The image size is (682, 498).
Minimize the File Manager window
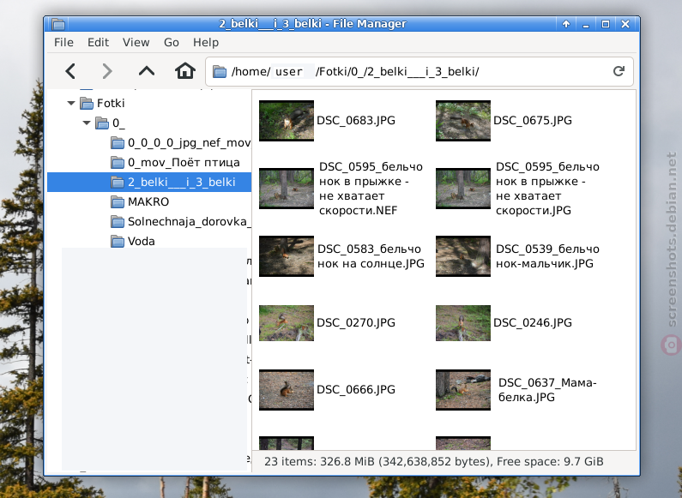(x=585, y=24)
